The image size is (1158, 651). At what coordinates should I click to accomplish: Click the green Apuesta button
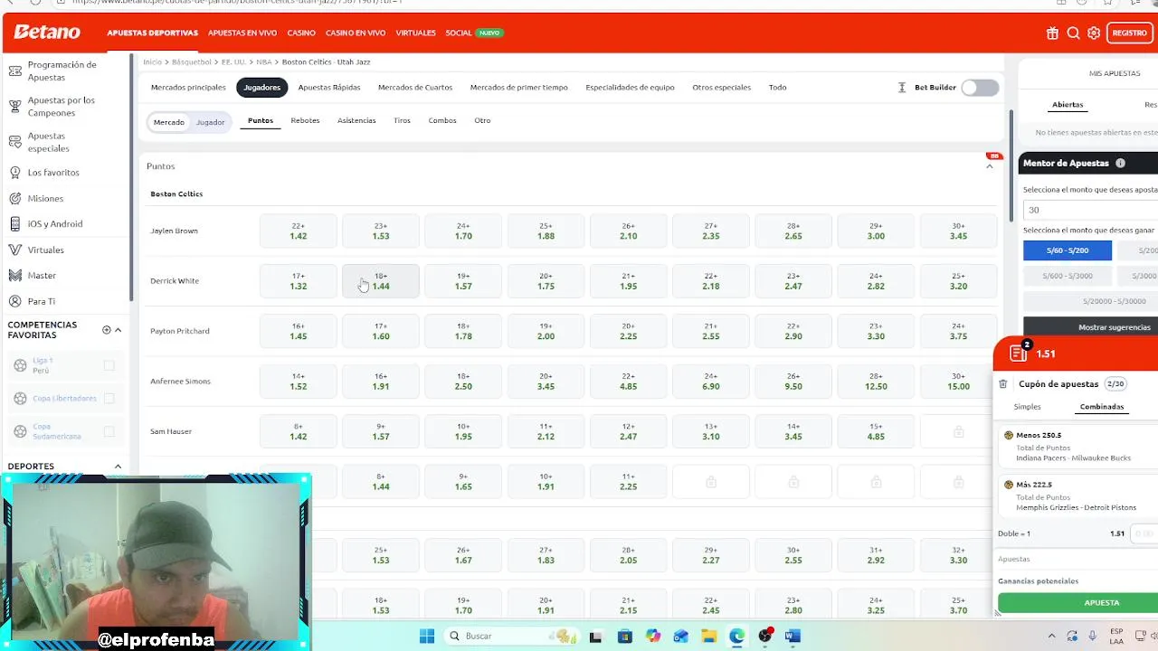[x=1078, y=602]
